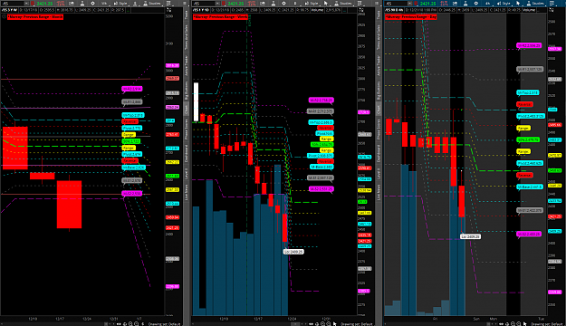This screenshot has width=566, height=326.
Task: Open Wk timeframe selector in left chart
Action: pyautogui.click(x=104, y=4)
